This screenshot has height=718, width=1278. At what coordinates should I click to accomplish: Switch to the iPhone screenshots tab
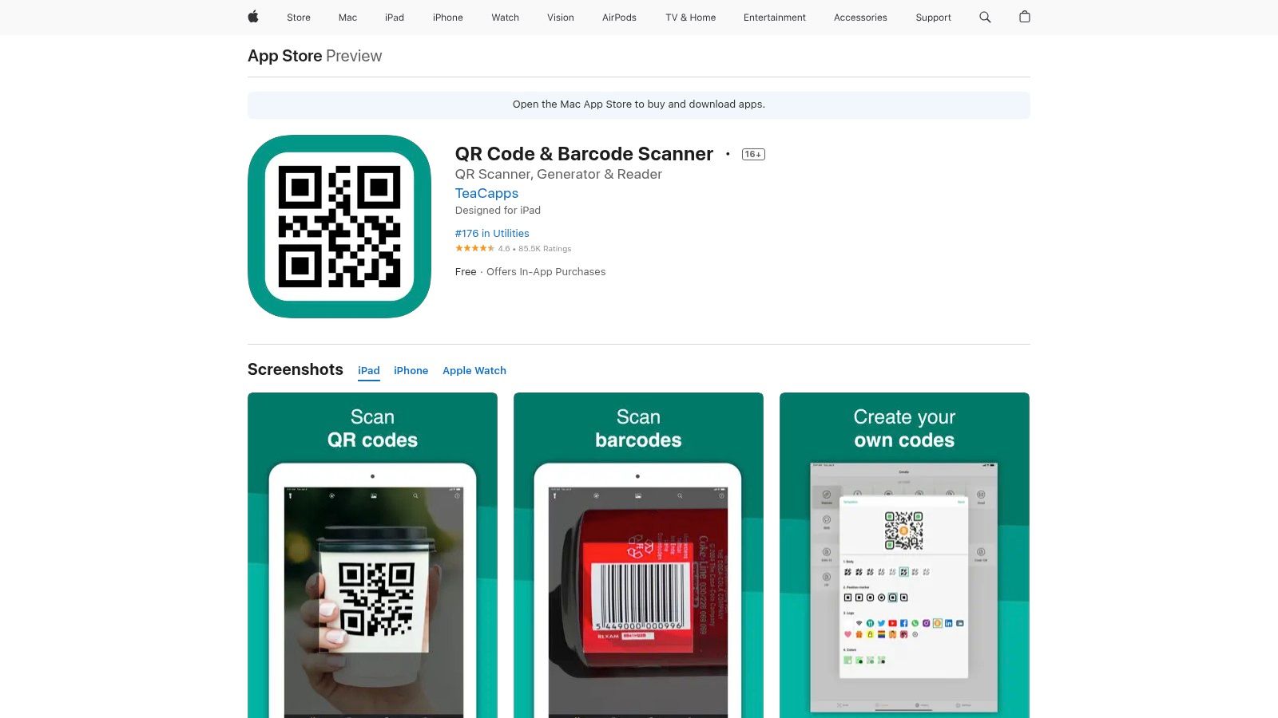tap(411, 370)
